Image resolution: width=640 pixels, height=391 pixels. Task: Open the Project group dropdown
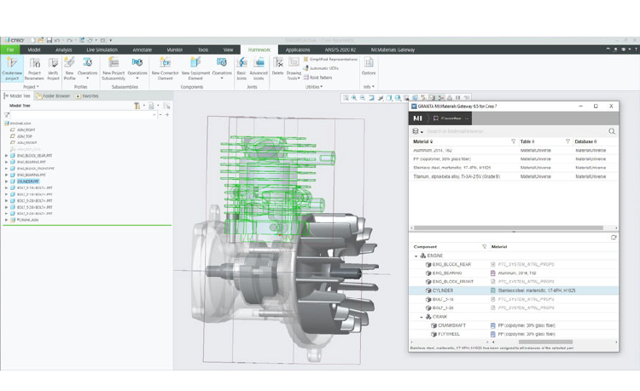click(x=31, y=87)
